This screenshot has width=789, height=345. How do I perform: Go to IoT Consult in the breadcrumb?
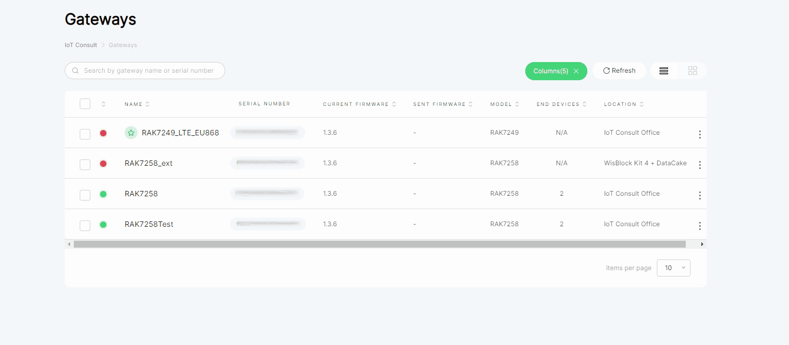click(81, 45)
